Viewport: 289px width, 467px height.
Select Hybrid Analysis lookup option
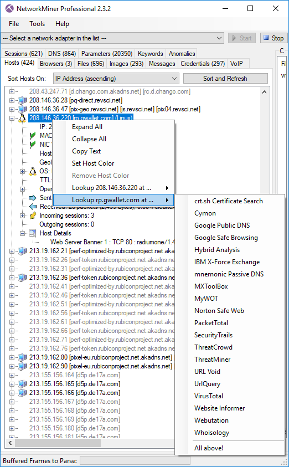click(x=229, y=250)
